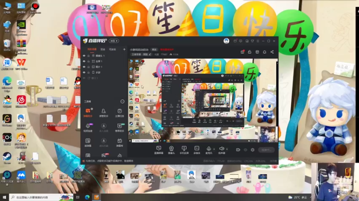Open the 读弹幕 tool
This screenshot has height=201, width=359.
(88, 142)
